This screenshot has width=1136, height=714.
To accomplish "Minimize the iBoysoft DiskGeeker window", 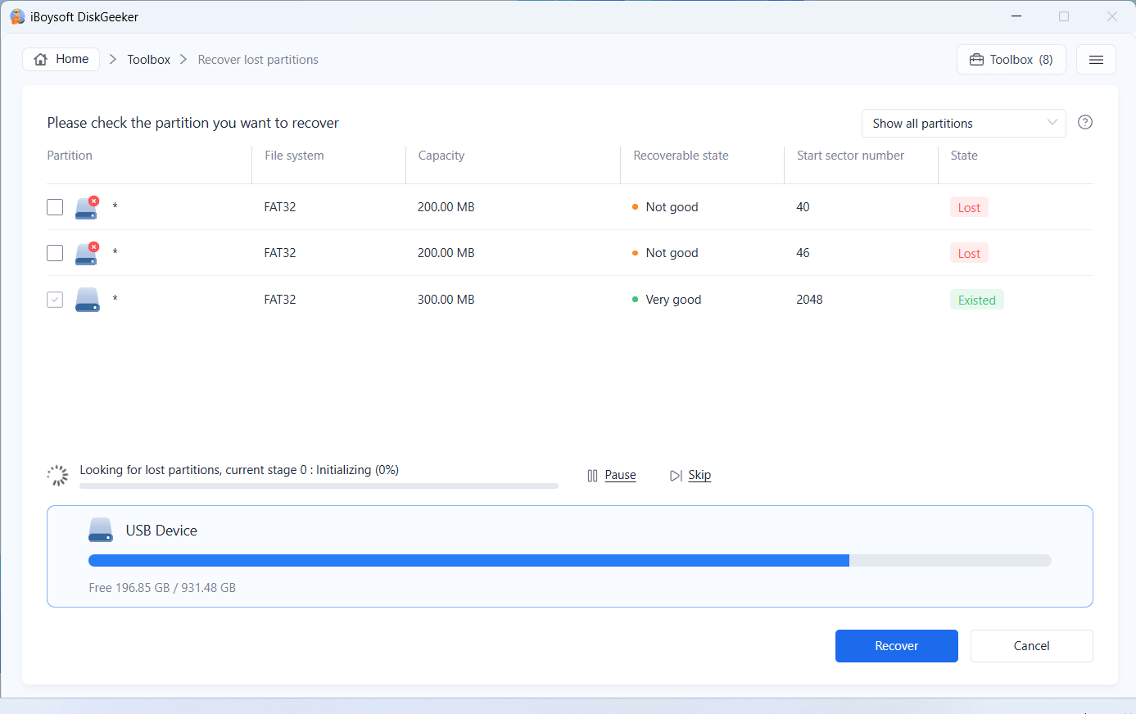I will tap(1016, 16).
